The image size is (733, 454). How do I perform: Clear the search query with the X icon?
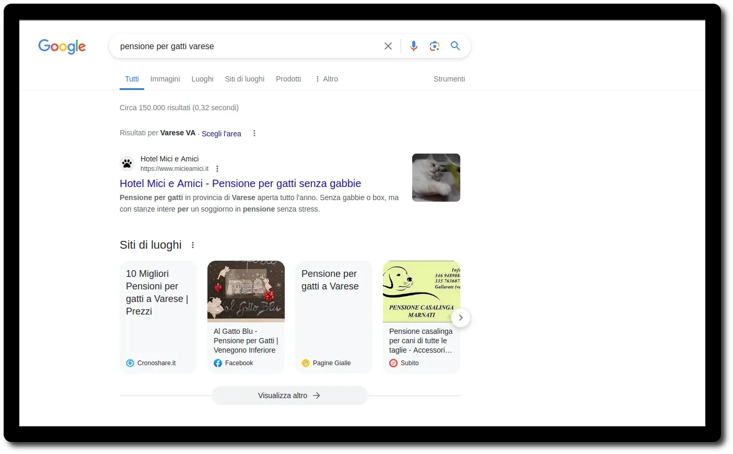pyautogui.click(x=388, y=46)
